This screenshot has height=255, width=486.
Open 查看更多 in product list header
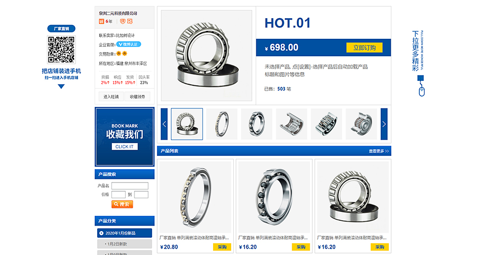(378, 151)
